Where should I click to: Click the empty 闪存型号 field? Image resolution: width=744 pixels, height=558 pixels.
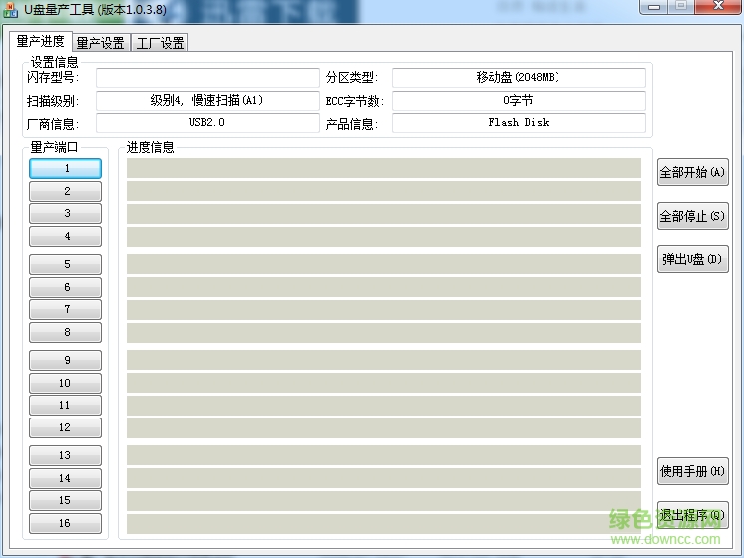[x=207, y=78]
